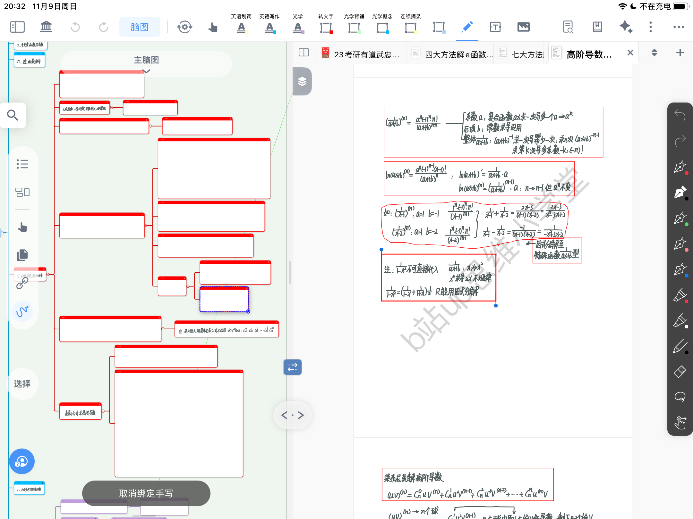The height and width of the screenshot is (519, 693).
Task: Select the eraser tool in the right toolbar
Action: coord(680,372)
